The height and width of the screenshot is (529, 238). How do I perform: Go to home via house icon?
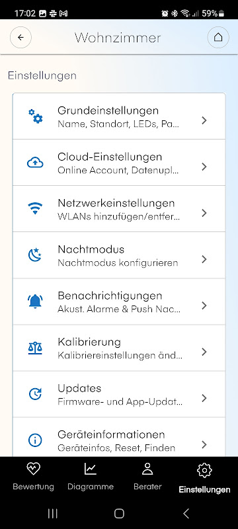click(x=218, y=37)
